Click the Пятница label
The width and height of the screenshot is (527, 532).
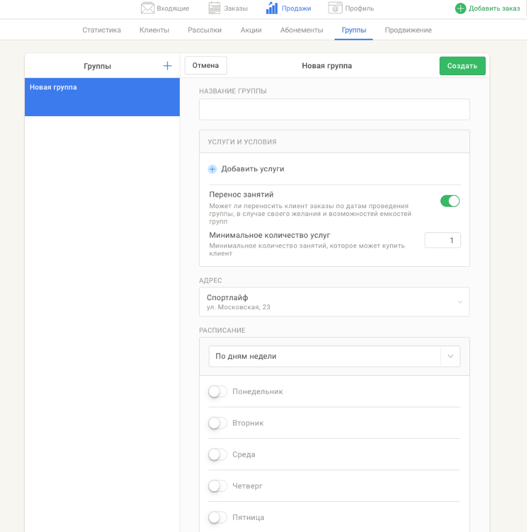pos(248,517)
